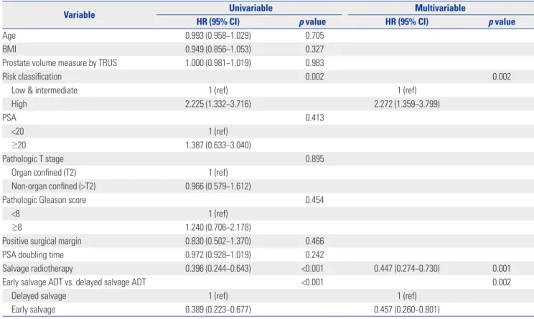Image resolution: width=534 pixels, height=319 pixels.
Task: Click the 'Variable' column header
Action: pos(79,15)
